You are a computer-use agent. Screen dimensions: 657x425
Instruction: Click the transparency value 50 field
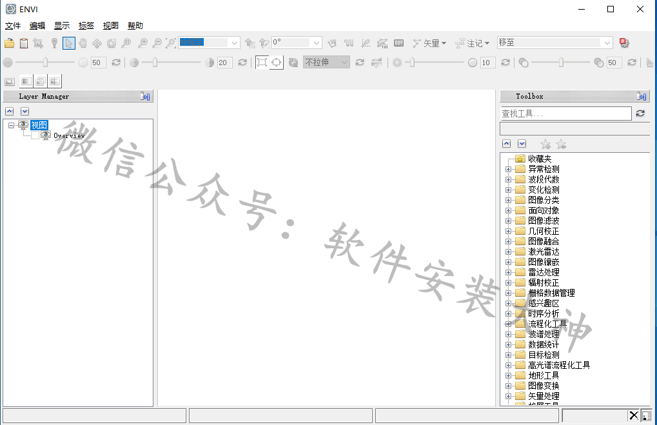pyautogui.click(x=614, y=63)
